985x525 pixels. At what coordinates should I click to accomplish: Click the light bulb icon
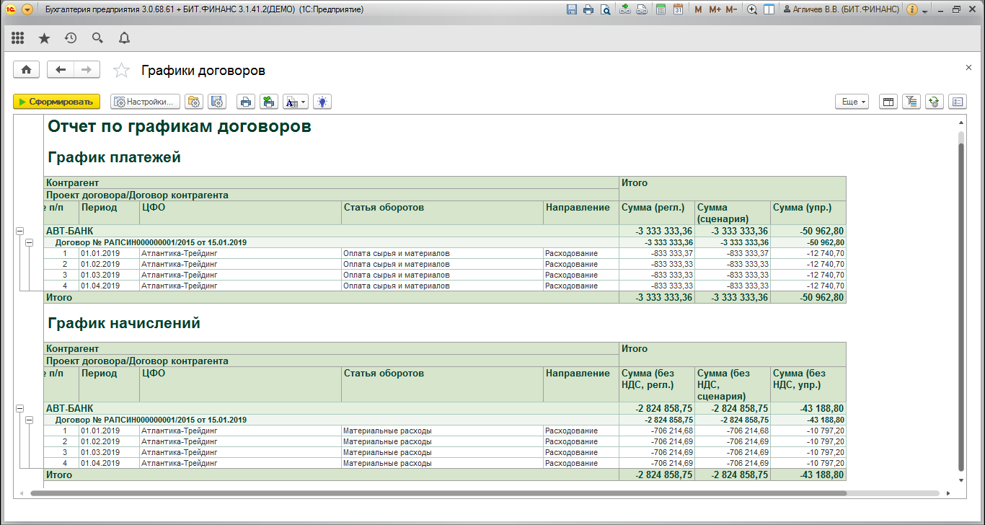[x=322, y=102]
